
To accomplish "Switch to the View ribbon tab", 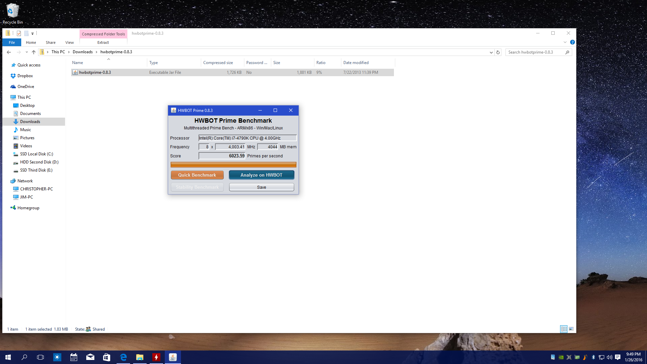I will 69,42.
